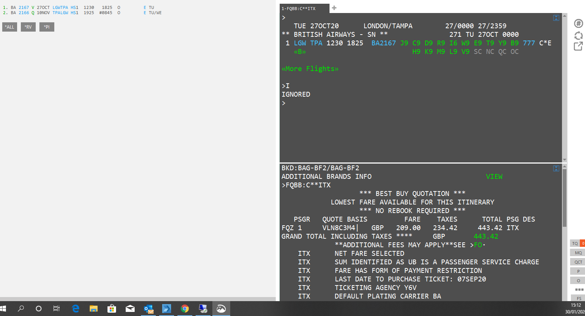Click the green grand total 443.42

point(486,236)
